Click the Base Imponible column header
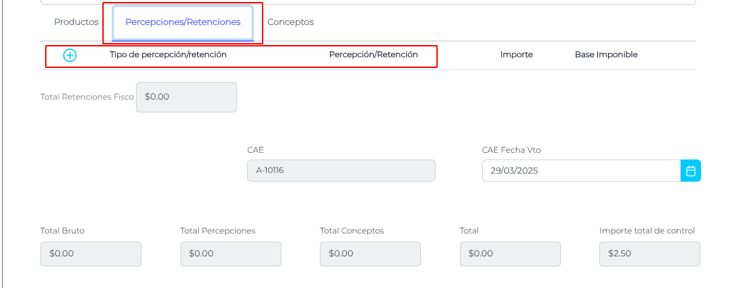Viewport: 736px width, 288px height. (606, 55)
